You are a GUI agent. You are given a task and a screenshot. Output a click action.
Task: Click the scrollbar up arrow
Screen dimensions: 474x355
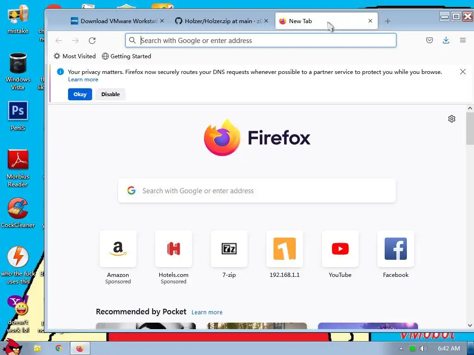point(470,108)
